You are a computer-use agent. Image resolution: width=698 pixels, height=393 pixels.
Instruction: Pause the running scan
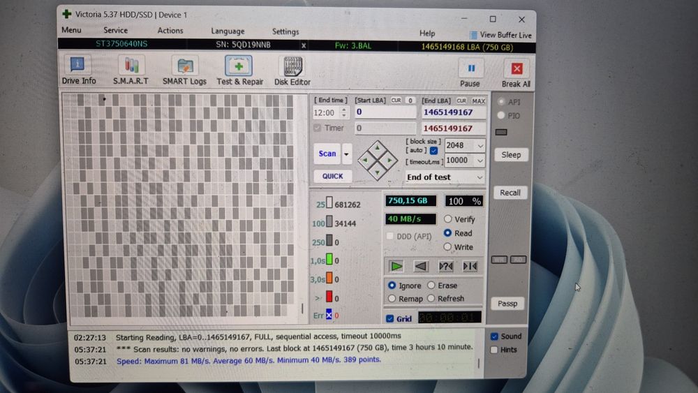470,73
